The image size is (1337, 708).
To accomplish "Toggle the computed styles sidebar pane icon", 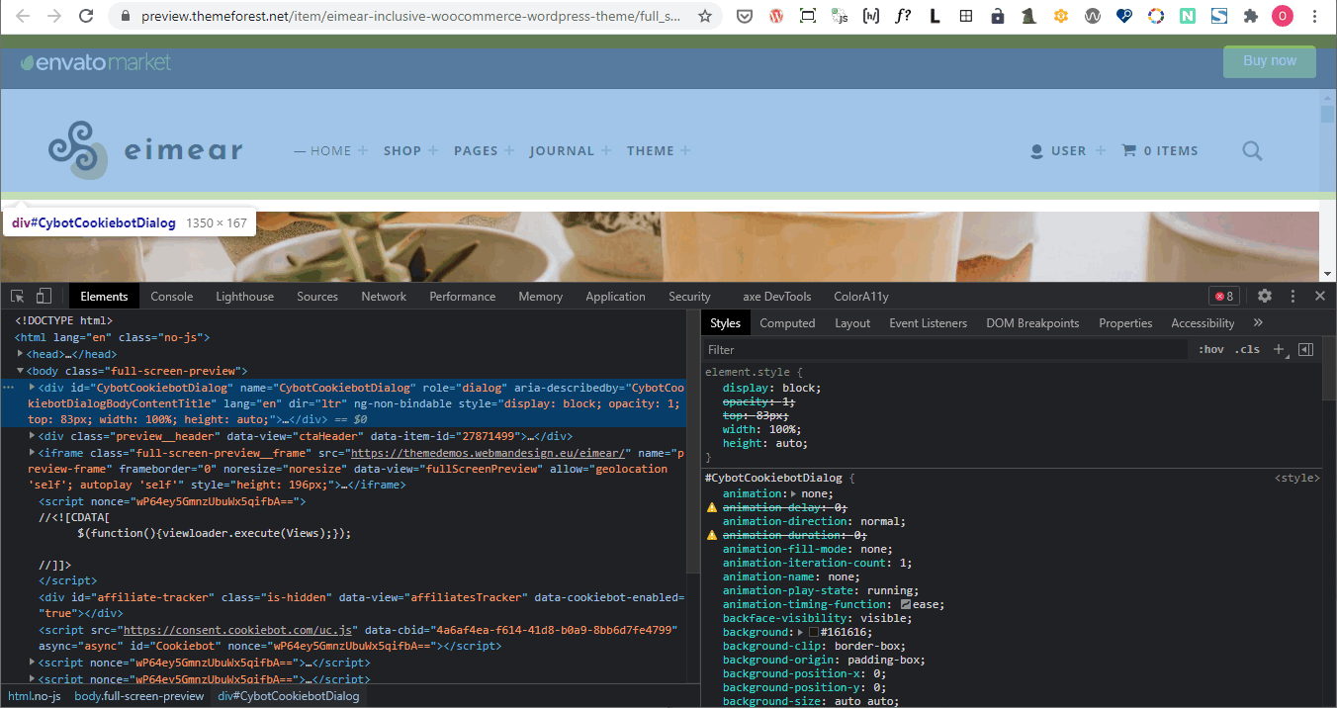I will click(1305, 349).
